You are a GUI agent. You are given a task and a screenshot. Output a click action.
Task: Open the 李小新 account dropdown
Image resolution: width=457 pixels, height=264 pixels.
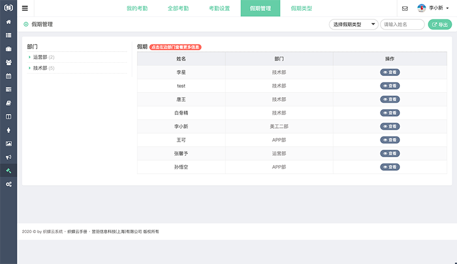[x=439, y=8]
